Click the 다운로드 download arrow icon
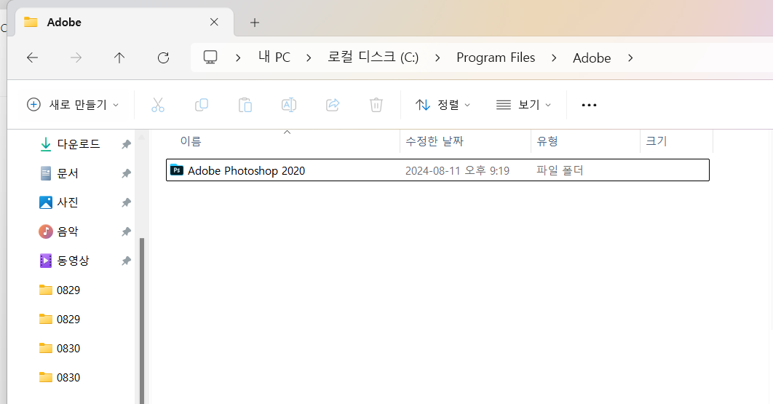The width and height of the screenshot is (773, 404). 45,144
